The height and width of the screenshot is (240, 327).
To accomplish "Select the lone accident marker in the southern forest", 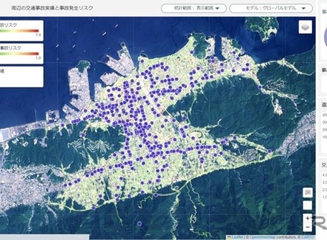I will (x=140, y=224).
